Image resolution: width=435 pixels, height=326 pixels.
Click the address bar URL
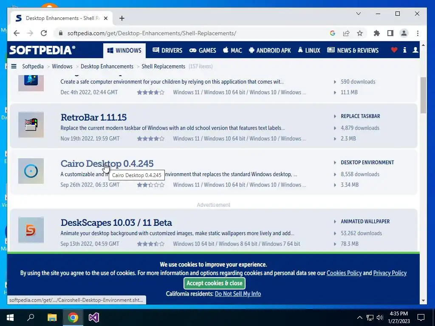pyautogui.click(x=152, y=33)
